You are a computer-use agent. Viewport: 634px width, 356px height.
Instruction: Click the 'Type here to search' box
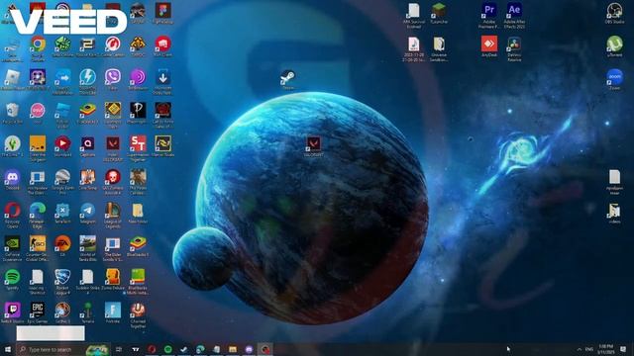coord(62,349)
